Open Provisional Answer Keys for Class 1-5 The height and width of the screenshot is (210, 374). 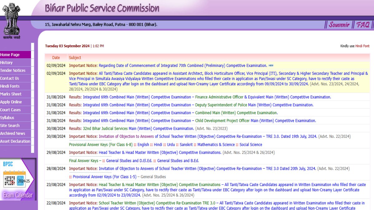point(104,177)
